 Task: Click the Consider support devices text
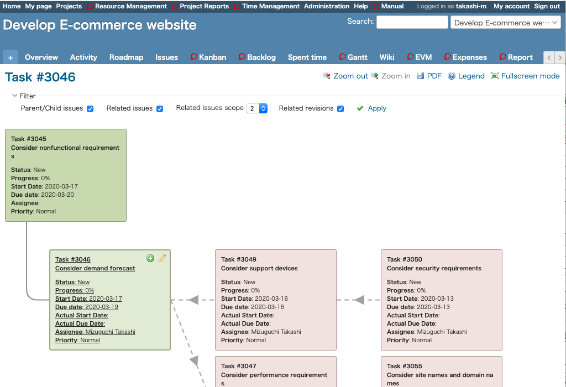259,269
